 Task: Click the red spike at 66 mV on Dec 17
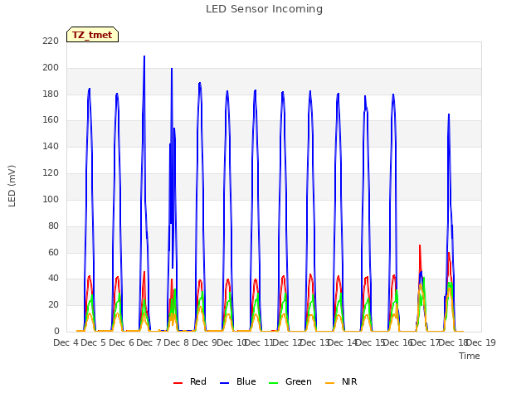coord(420,246)
